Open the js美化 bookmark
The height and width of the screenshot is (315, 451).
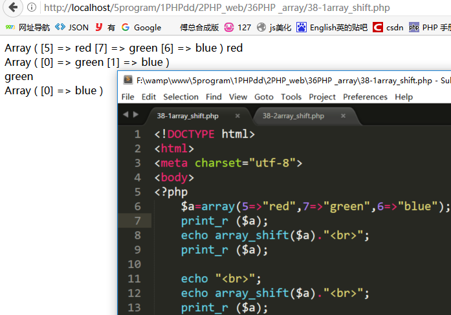tap(274, 28)
